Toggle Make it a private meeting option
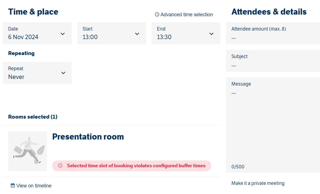 pos(258,183)
